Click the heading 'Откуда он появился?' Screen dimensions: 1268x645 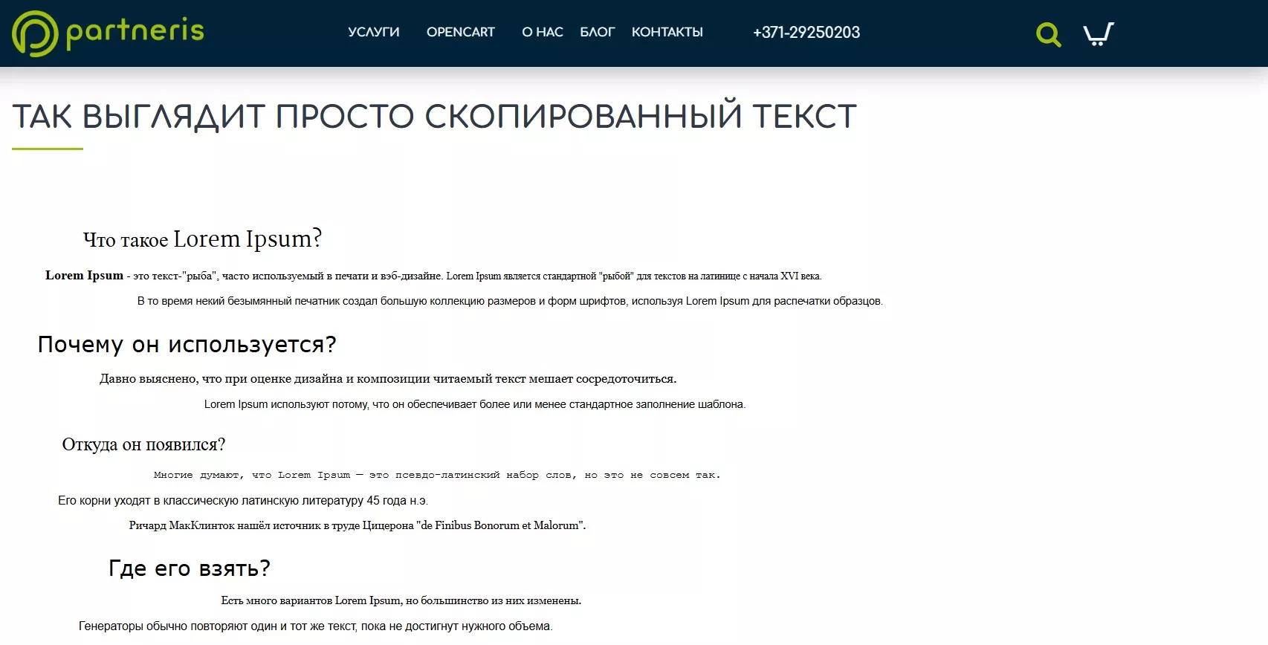point(143,444)
